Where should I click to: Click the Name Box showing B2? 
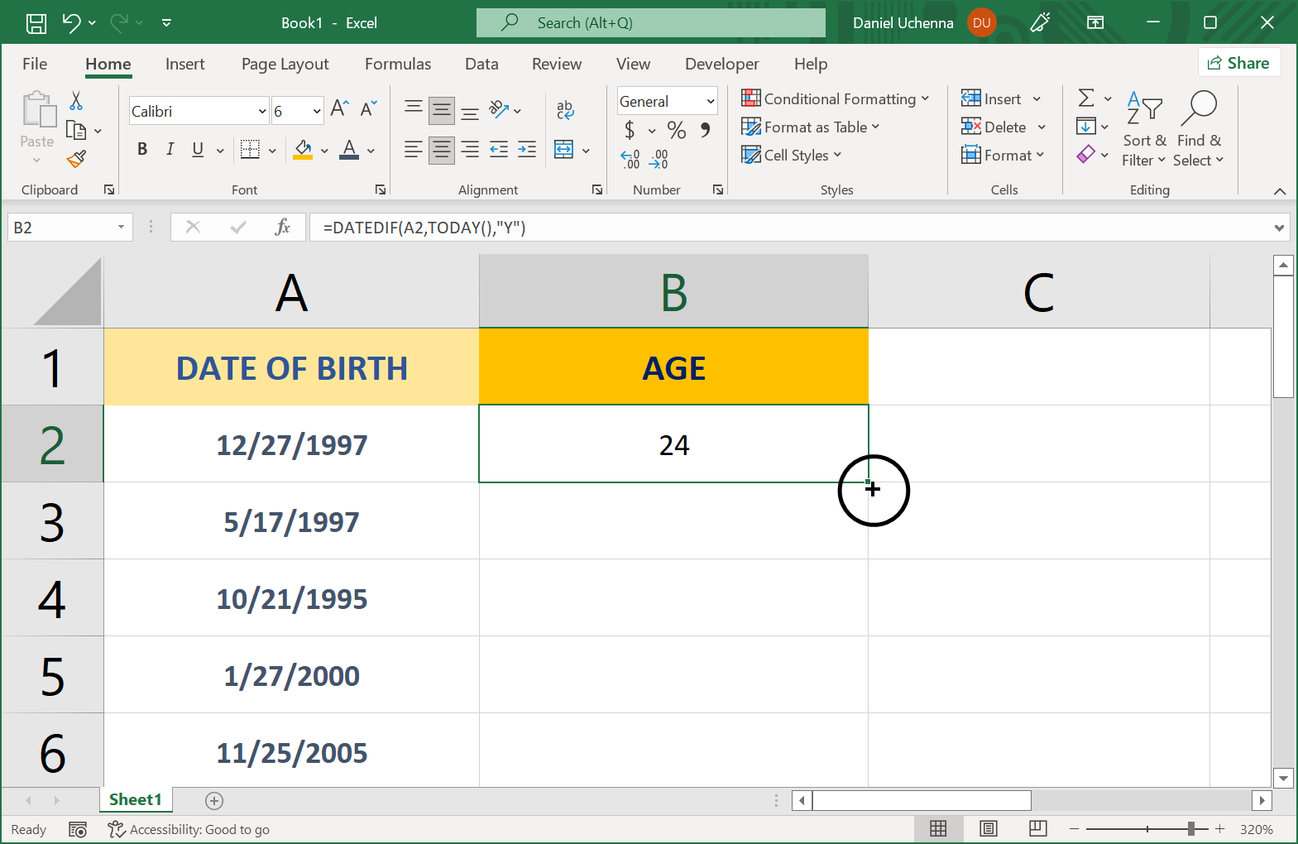click(x=62, y=228)
